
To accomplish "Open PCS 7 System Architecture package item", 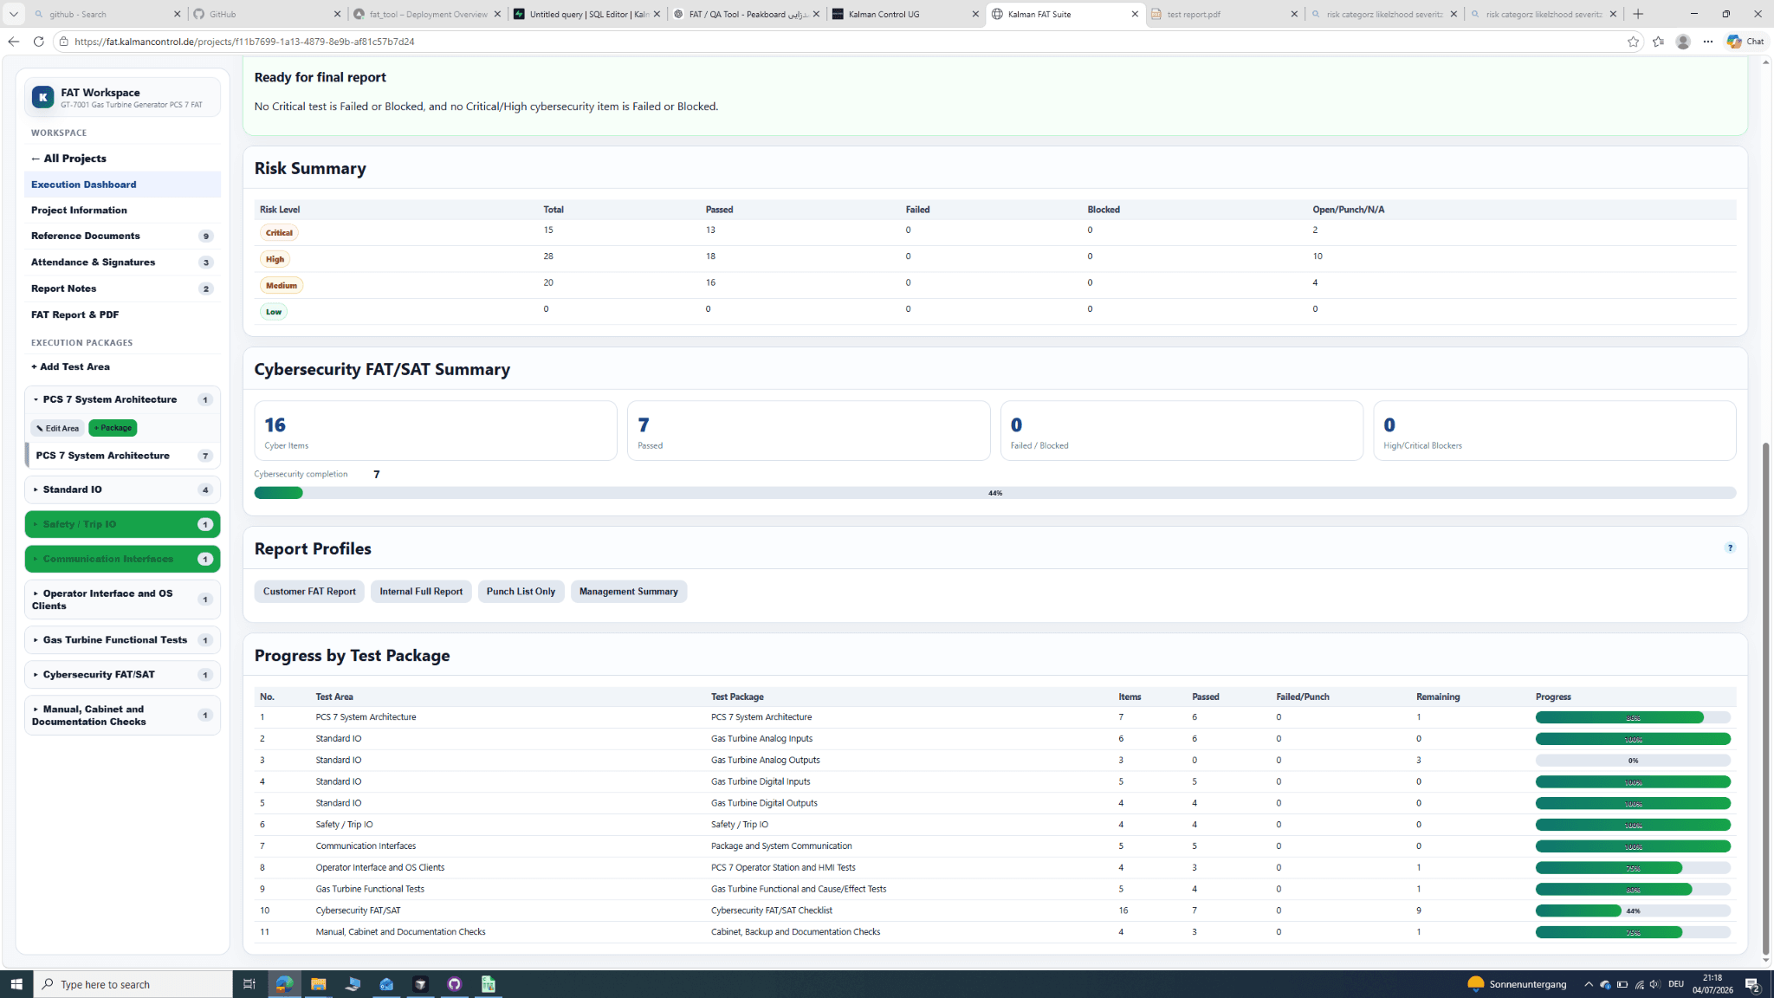I will tap(122, 456).
